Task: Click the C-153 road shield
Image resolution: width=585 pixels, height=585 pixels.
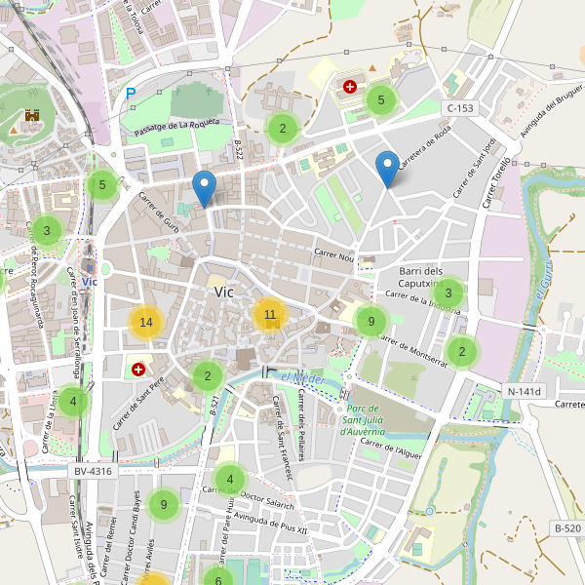Action: tap(460, 108)
